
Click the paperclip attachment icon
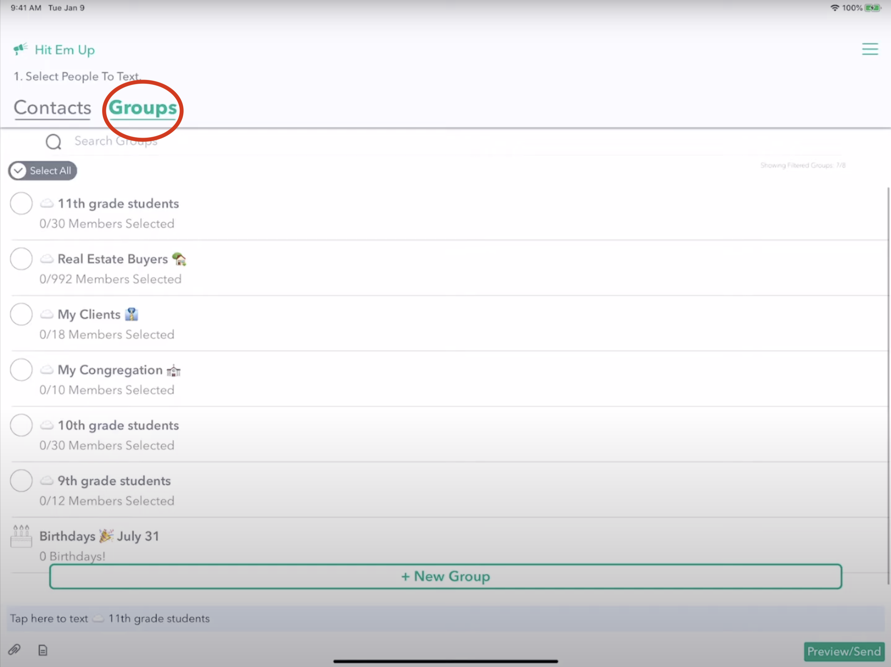pyautogui.click(x=14, y=649)
